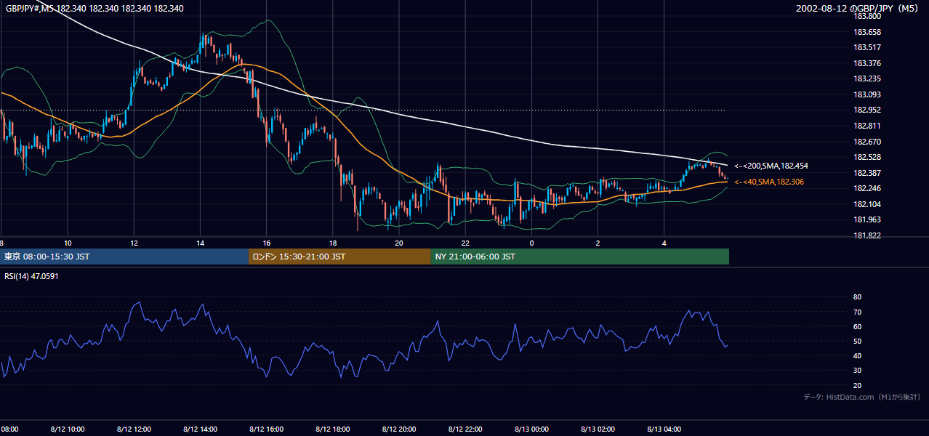Select the London 15:30-21:00 JST session bar

click(x=339, y=257)
